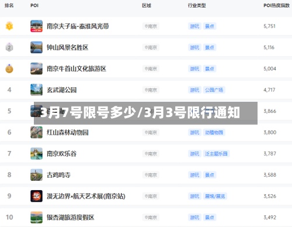Open 古鸡鸣寺 entry name
This screenshot has height=227, width=292.
(58, 175)
